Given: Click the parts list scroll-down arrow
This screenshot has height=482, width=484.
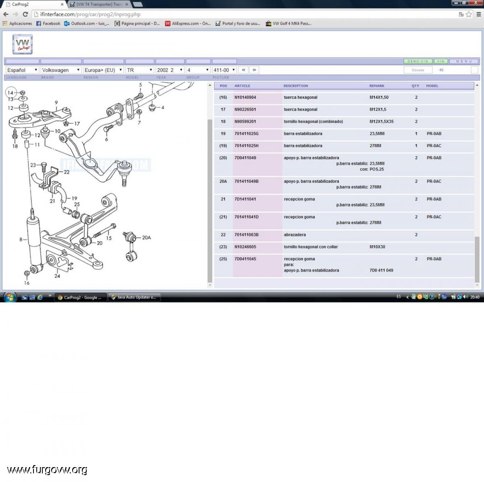Looking at the screenshot, I should tap(477, 285).
